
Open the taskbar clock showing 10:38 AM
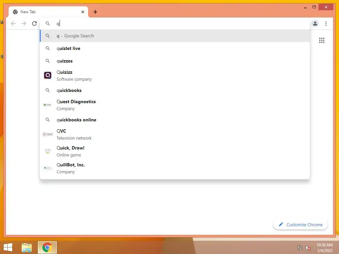pos(324,247)
